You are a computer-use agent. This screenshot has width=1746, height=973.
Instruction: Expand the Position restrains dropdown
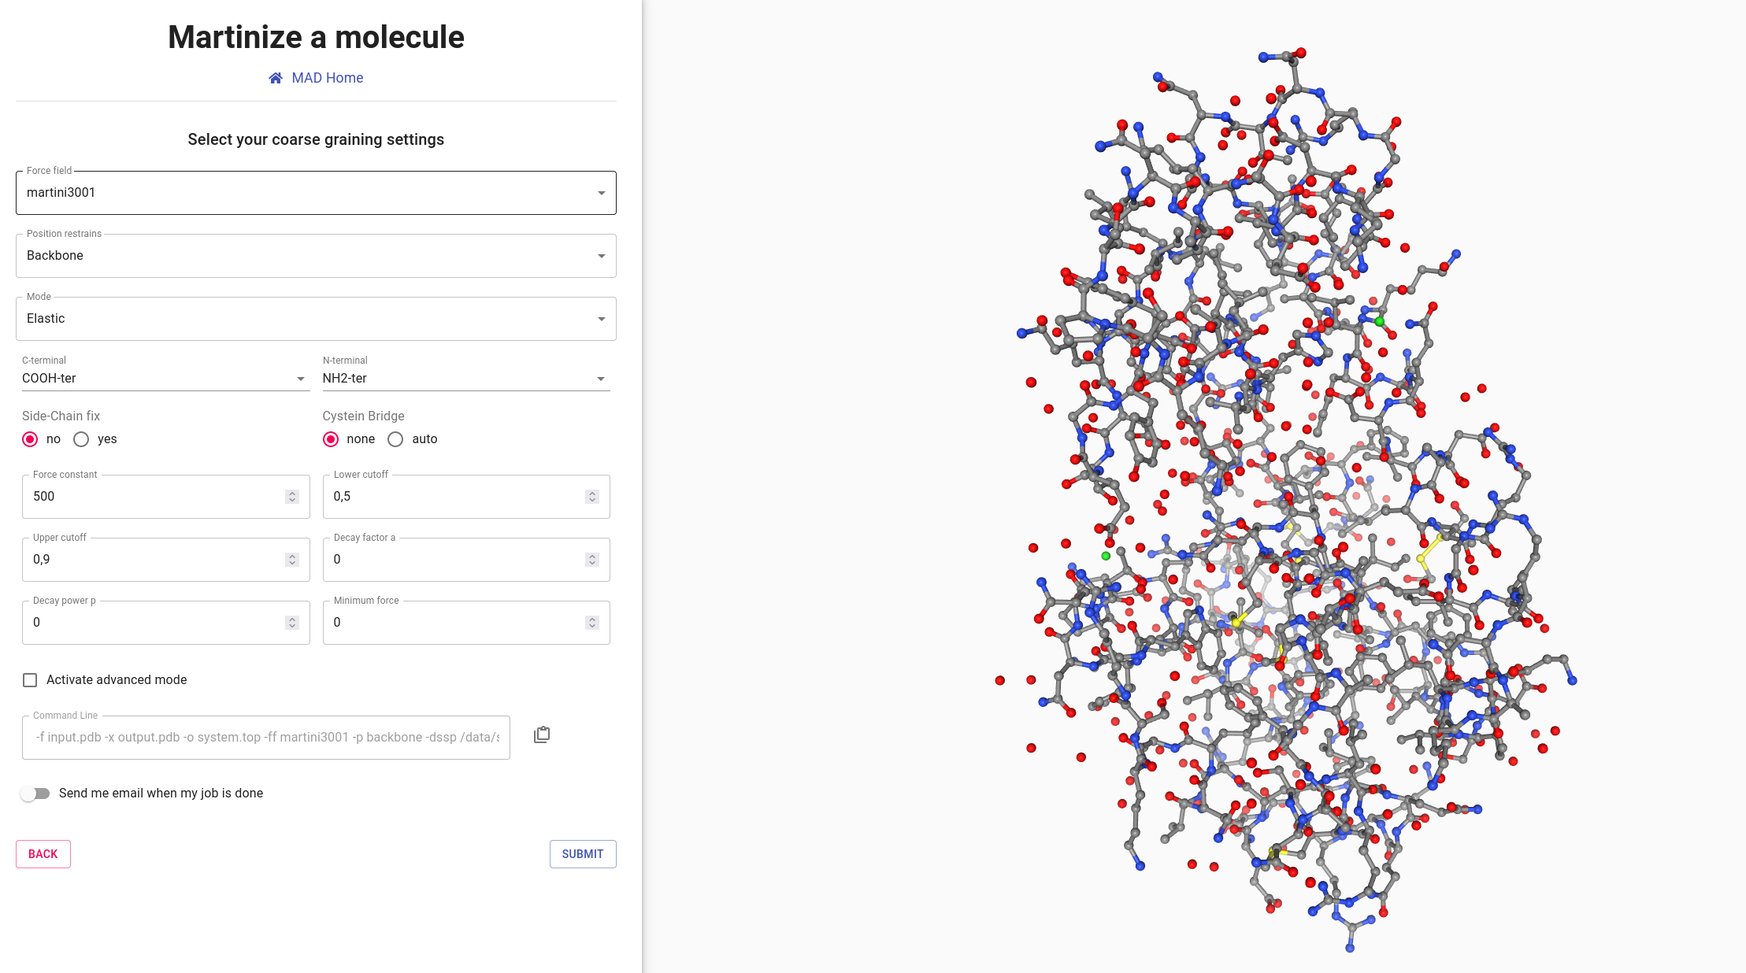point(316,256)
